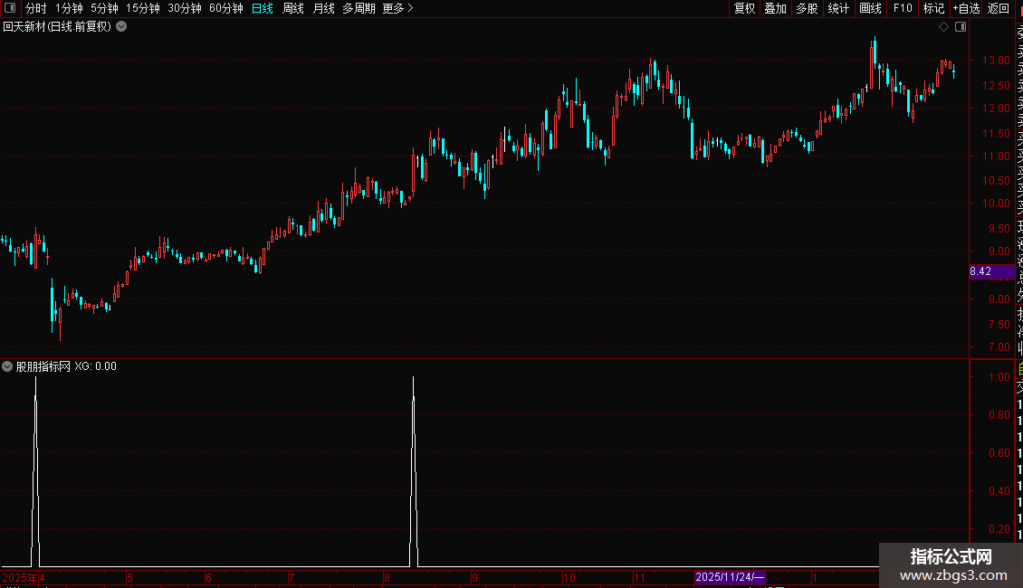Switch to 15分钟 chart period
Screen dimensions: 1023x588
pos(142,8)
